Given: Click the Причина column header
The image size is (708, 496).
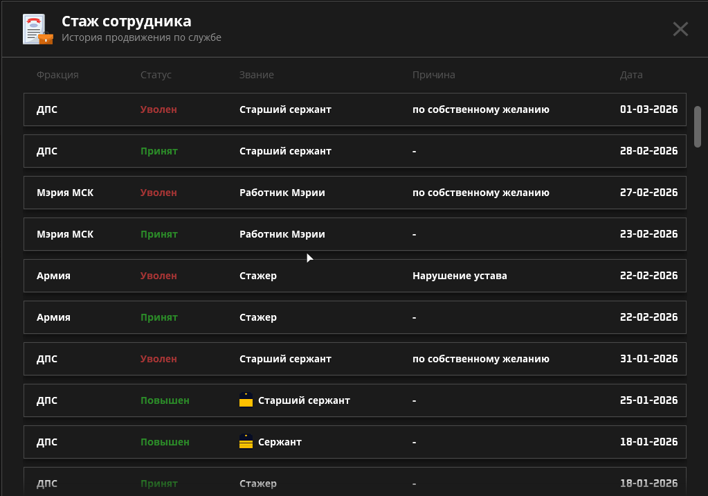Looking at the screenshot, I should (x=434, y=75).
